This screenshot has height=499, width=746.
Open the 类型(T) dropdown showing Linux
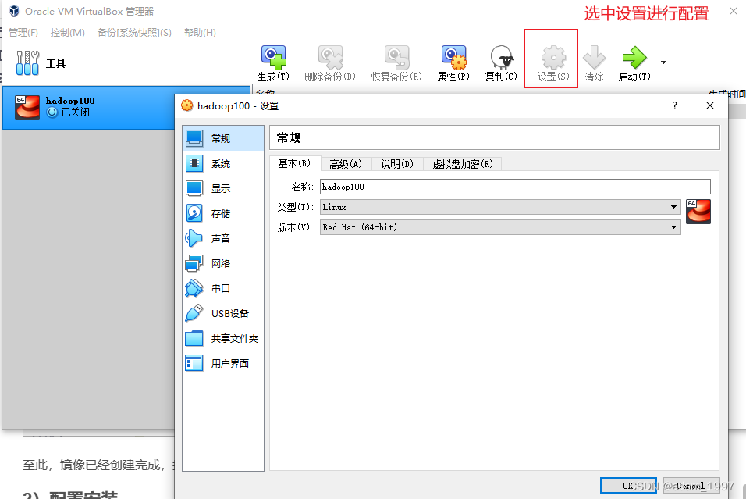click(500, 207)
